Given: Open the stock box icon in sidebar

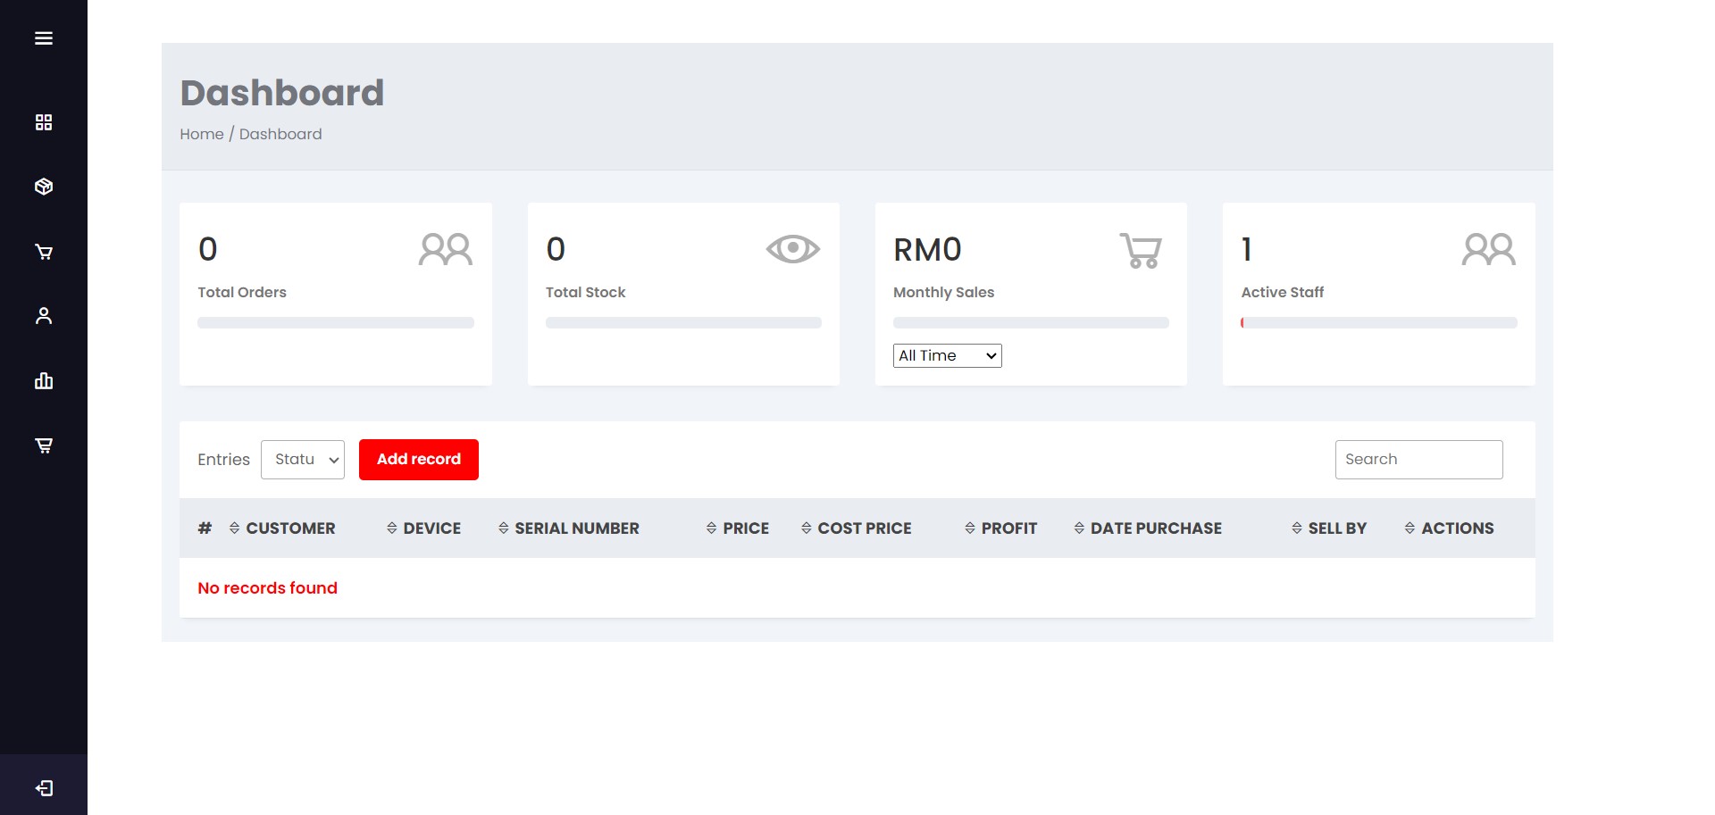Looking at the screenshot, I should tap(43, 187).
